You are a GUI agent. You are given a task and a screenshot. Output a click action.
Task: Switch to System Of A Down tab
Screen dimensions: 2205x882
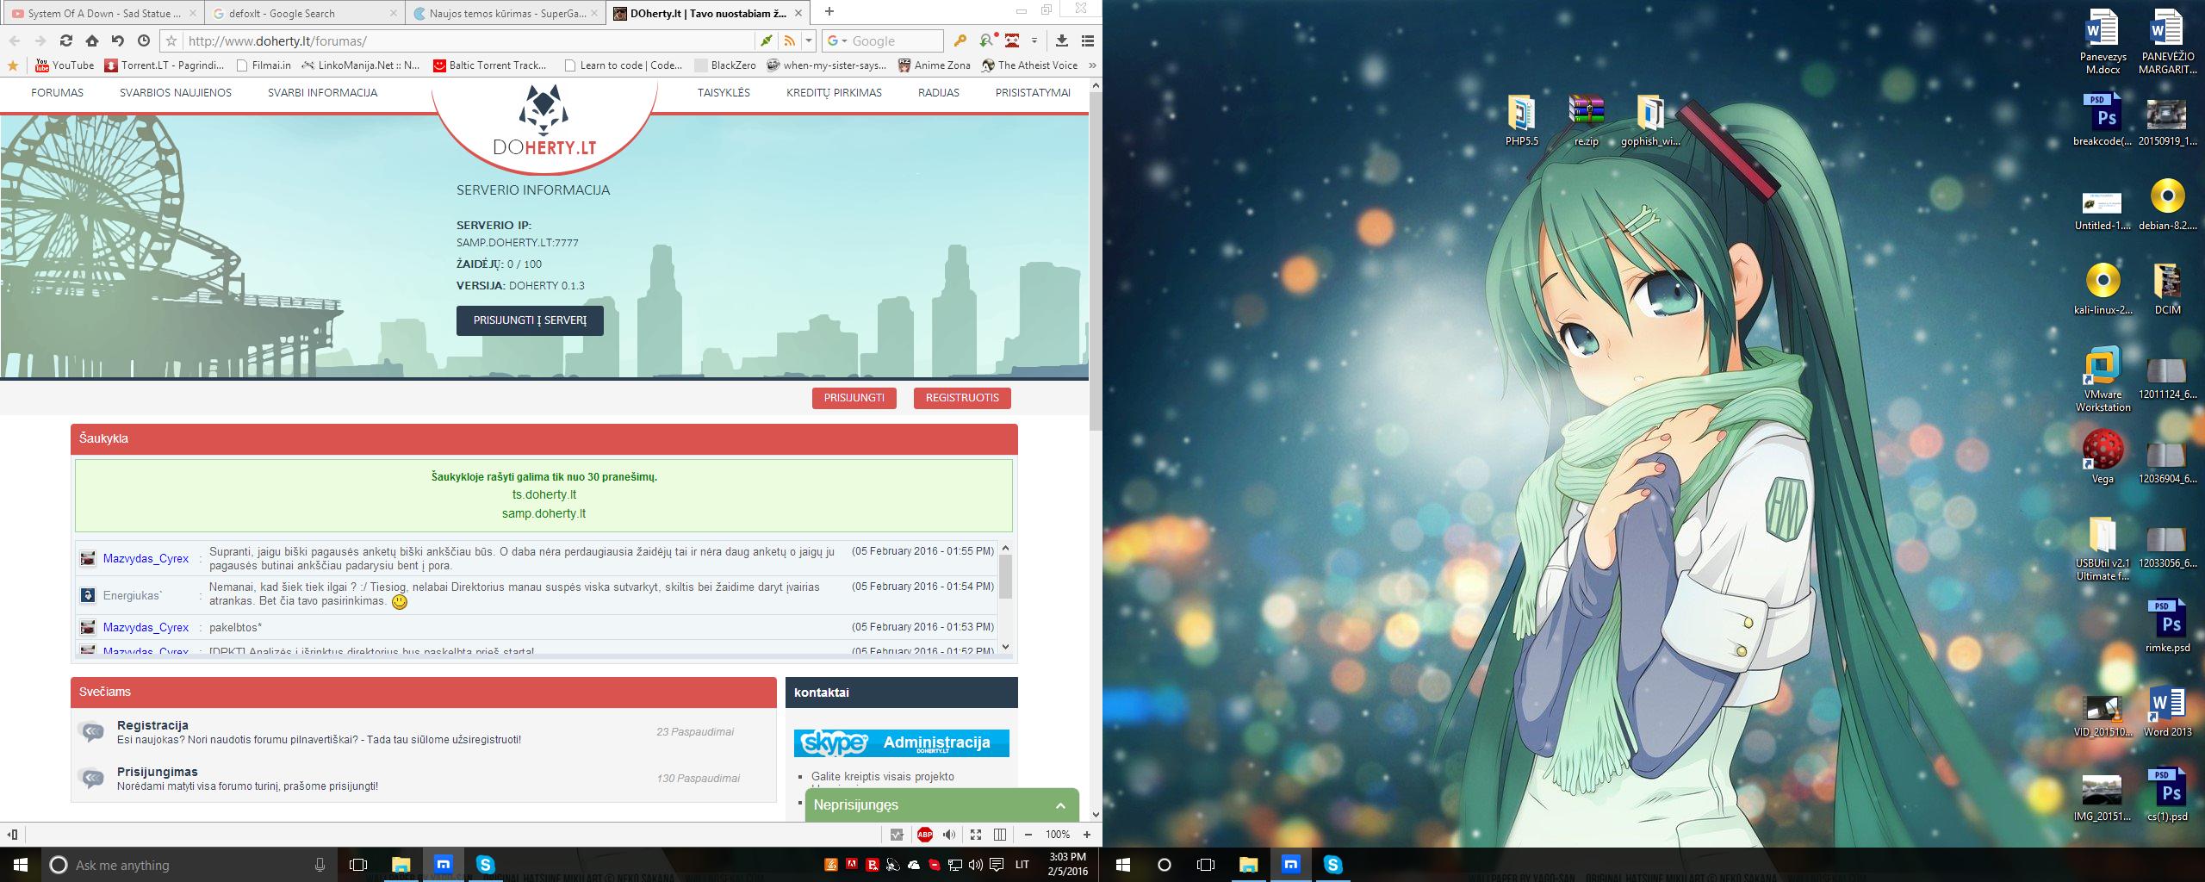(103, 13)
